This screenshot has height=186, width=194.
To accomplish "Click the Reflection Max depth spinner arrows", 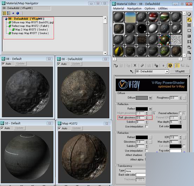I will (180, 122).
